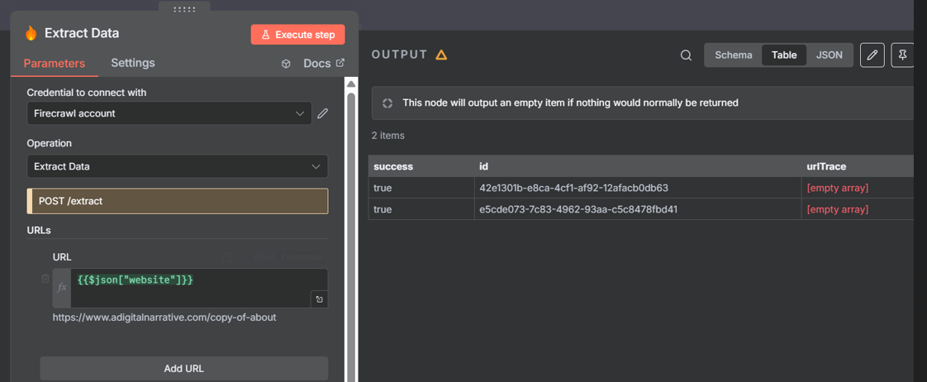Viewport: 927px width, 382px height.
Task: Select the Table output view
Action: 783,55
